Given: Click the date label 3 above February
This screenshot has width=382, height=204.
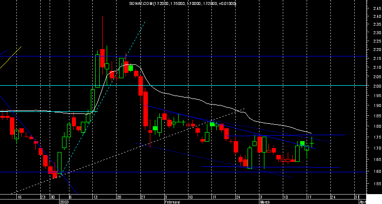Looking at the screenshot, I should [x=166, y=197].
